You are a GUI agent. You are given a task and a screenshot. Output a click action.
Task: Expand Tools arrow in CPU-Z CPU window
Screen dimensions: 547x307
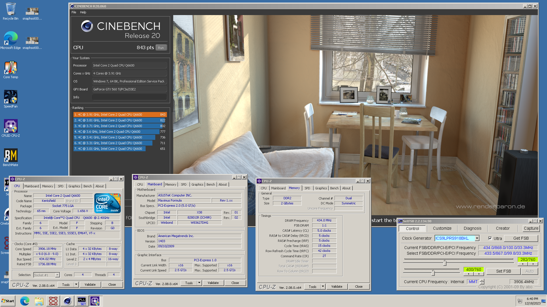point(76,285)
